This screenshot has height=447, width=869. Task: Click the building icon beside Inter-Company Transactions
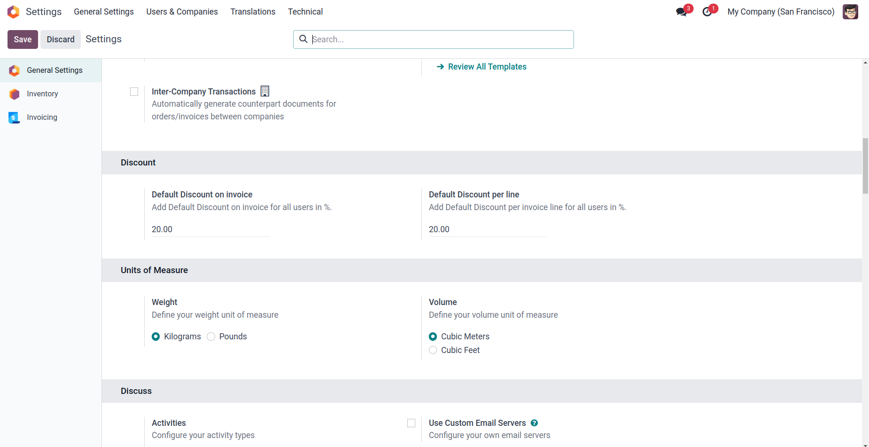(x=265, y=91)
